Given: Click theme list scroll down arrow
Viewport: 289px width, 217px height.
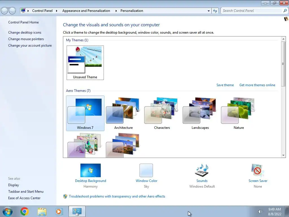Looking at the screenshot, I should point(283,155).
